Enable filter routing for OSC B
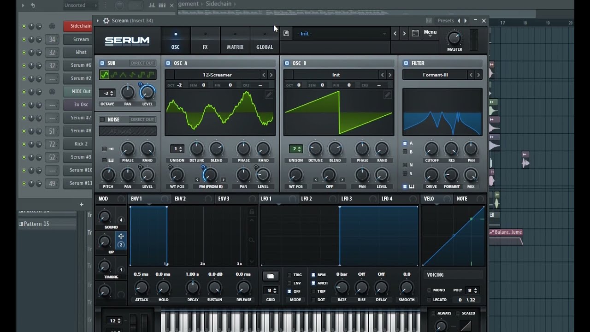590x332 pixels. [405, 152]
